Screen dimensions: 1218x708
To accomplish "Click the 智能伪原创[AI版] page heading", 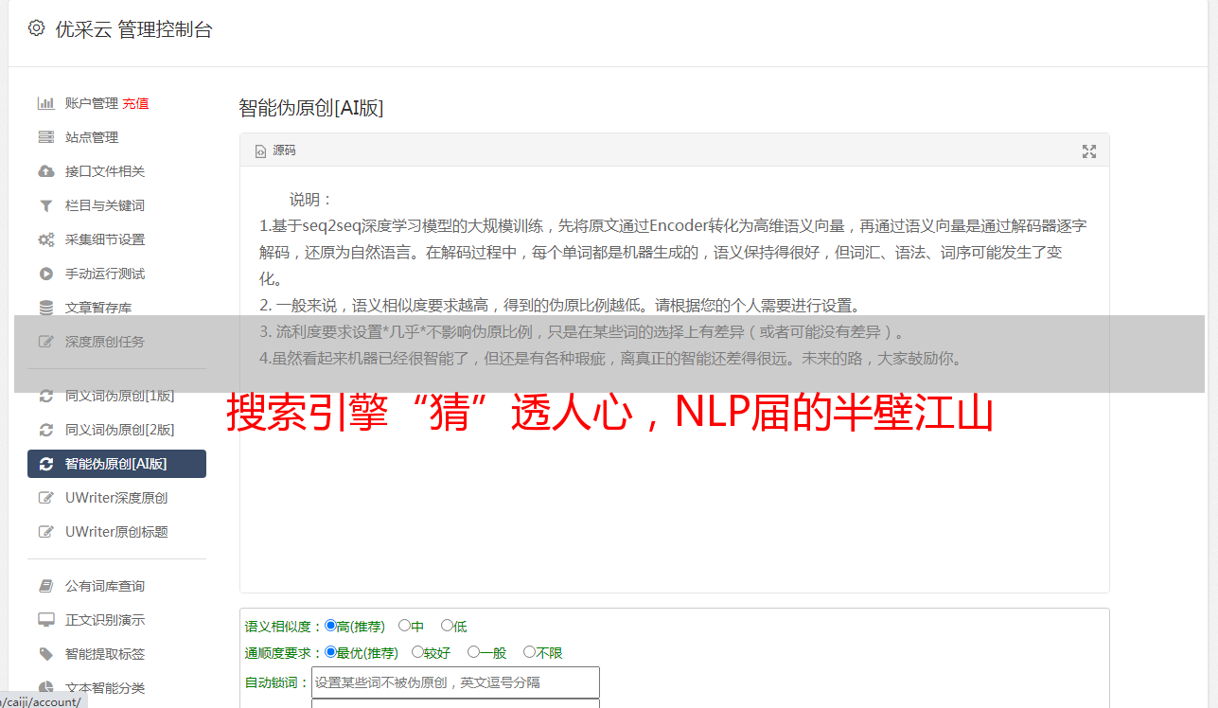I will [x=311, y=108].
